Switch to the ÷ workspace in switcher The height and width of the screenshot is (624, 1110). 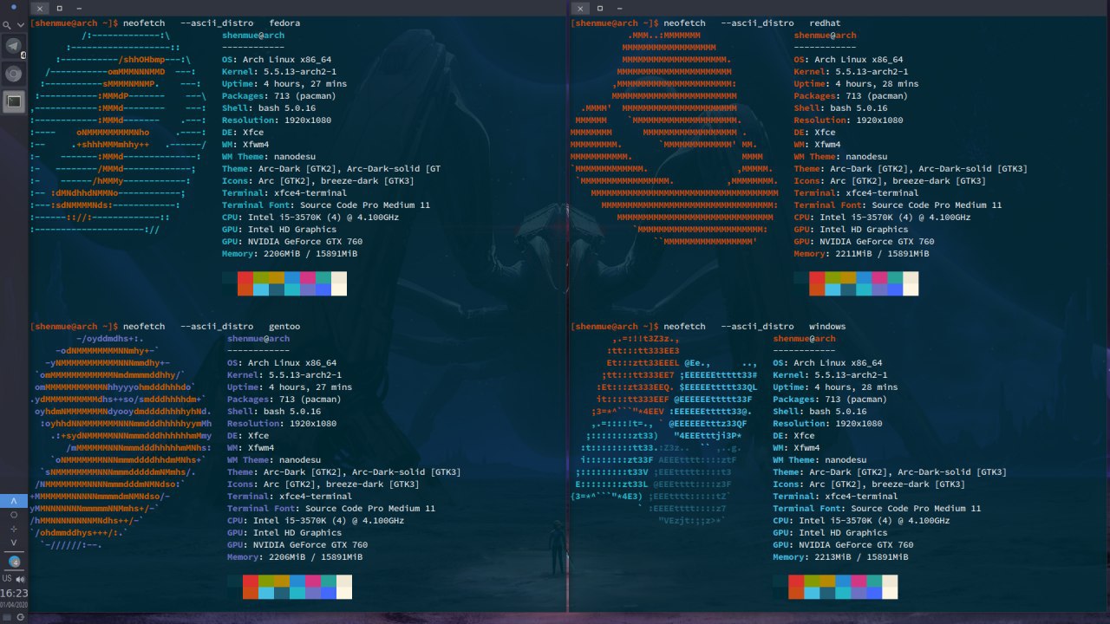tap(14, 530)
